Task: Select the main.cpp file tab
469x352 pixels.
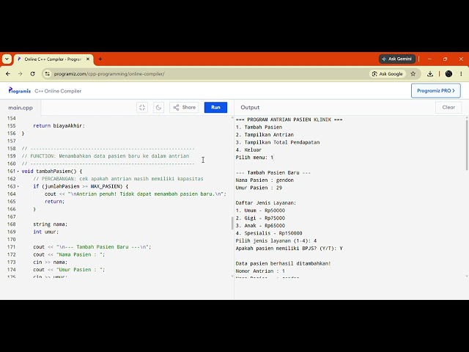Action: 21,108
